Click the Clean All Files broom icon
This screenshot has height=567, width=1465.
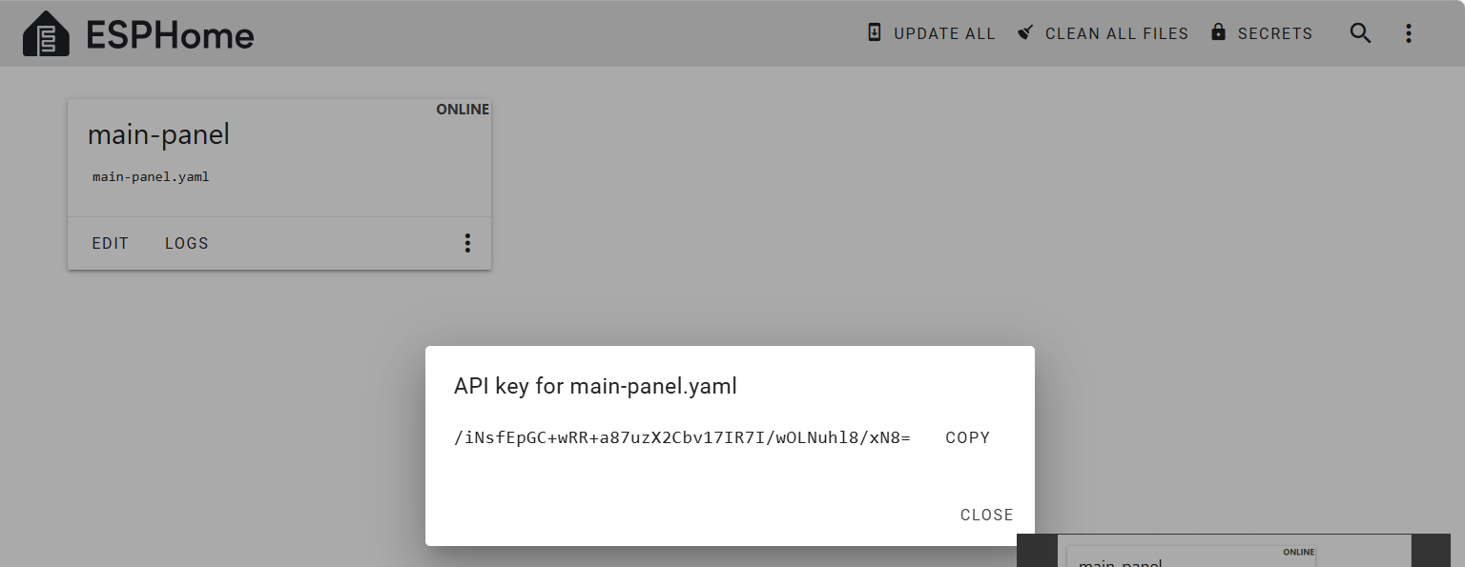(x=1025, y=32)
